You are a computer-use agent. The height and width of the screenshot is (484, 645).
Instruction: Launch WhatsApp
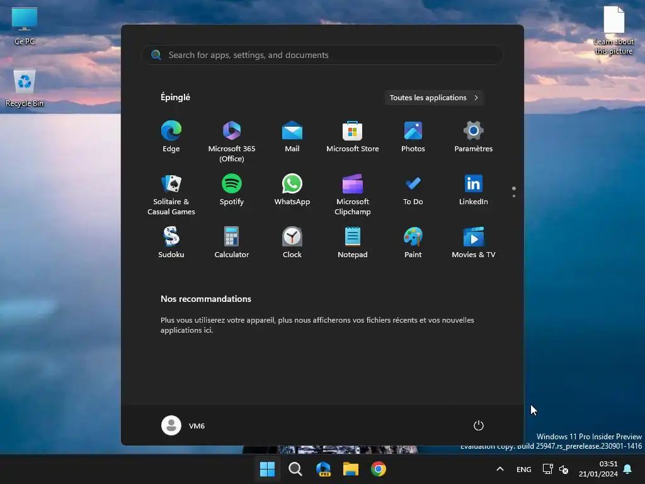tap(292, 190)
